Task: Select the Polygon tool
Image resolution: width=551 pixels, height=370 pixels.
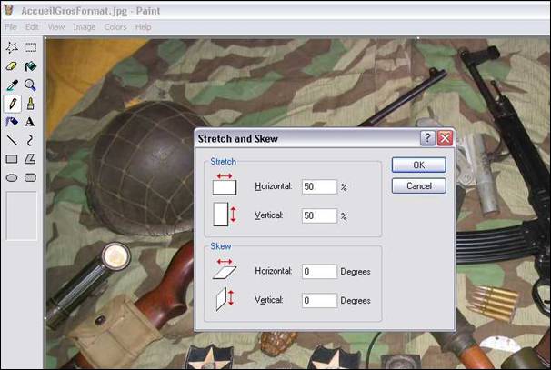Action: pos(30,159)
